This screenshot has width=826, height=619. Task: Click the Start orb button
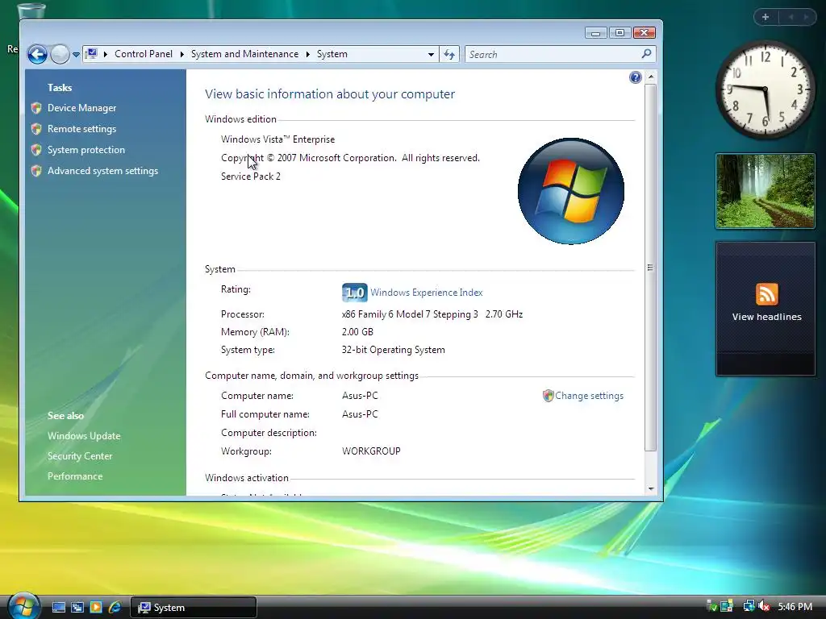coord(23,605)
